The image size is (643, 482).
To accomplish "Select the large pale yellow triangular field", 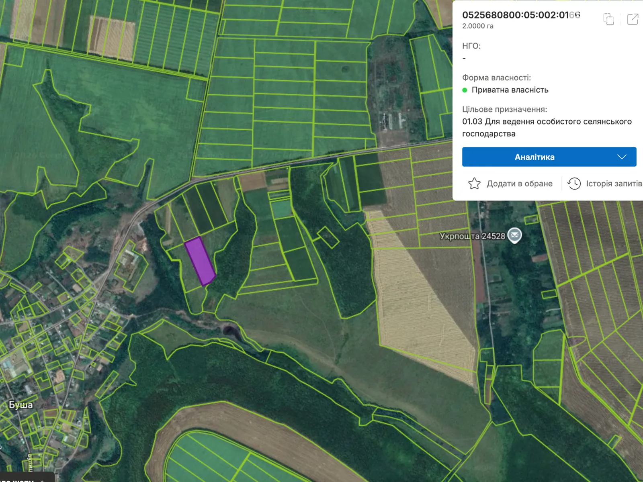I will tap(418, 305).
